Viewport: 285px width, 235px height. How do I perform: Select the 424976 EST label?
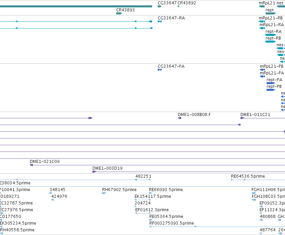click(59, 196)
